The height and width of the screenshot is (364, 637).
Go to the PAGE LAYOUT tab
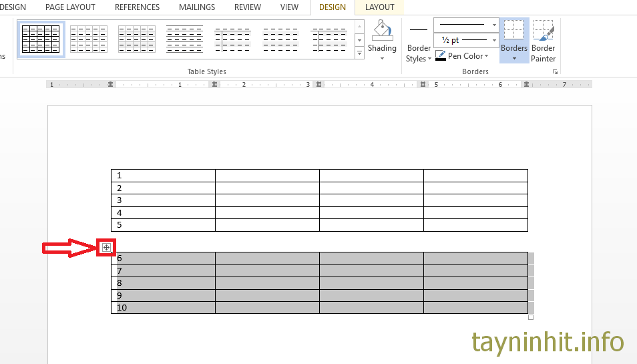click(70, 7)
